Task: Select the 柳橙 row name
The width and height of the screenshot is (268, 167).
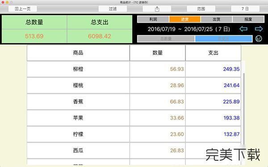Action: click(78, 69)
